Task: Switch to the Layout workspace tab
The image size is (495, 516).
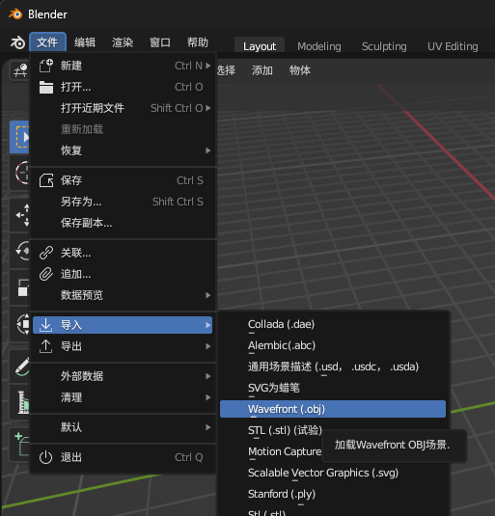Action: [260, 46]
